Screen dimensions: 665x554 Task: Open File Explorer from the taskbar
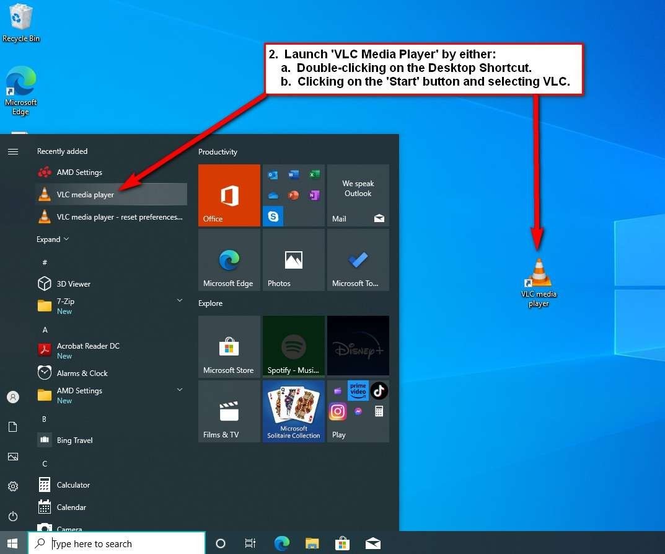point(312,543)
